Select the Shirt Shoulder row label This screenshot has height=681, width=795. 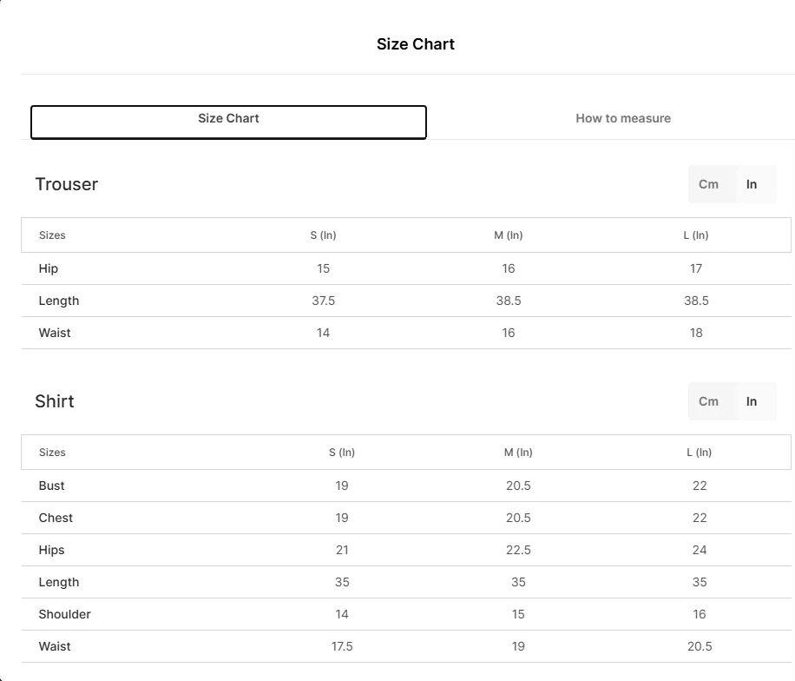coord(64,614)
